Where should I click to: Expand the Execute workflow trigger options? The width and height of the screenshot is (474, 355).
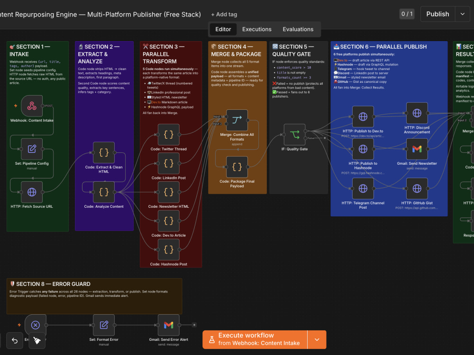tap(317, 339)
